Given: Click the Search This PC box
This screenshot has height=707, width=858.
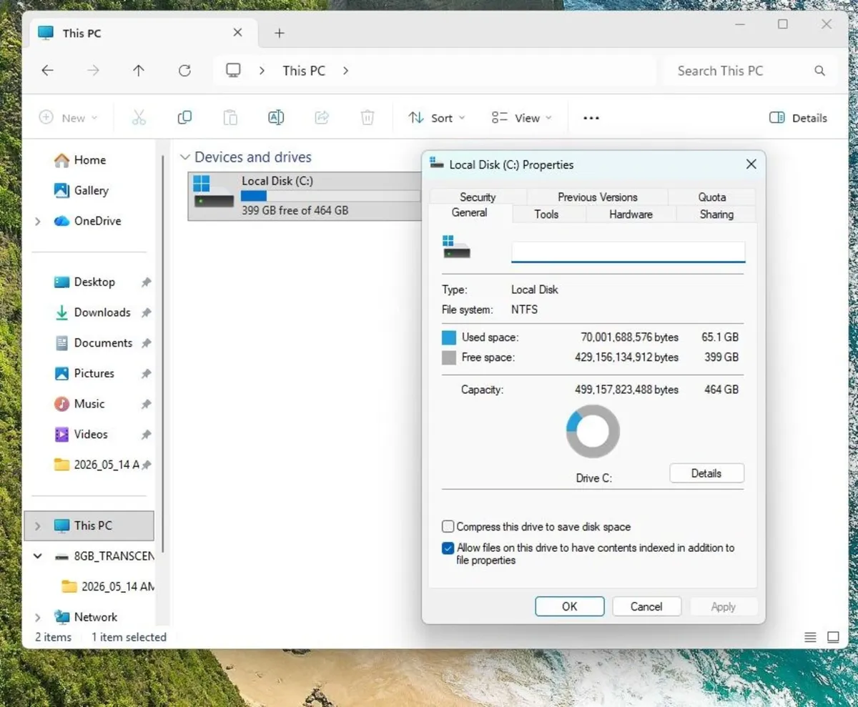Looking at the screenshot, I should 750,71.
